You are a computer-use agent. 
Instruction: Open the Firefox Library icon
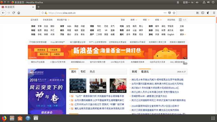198,13
